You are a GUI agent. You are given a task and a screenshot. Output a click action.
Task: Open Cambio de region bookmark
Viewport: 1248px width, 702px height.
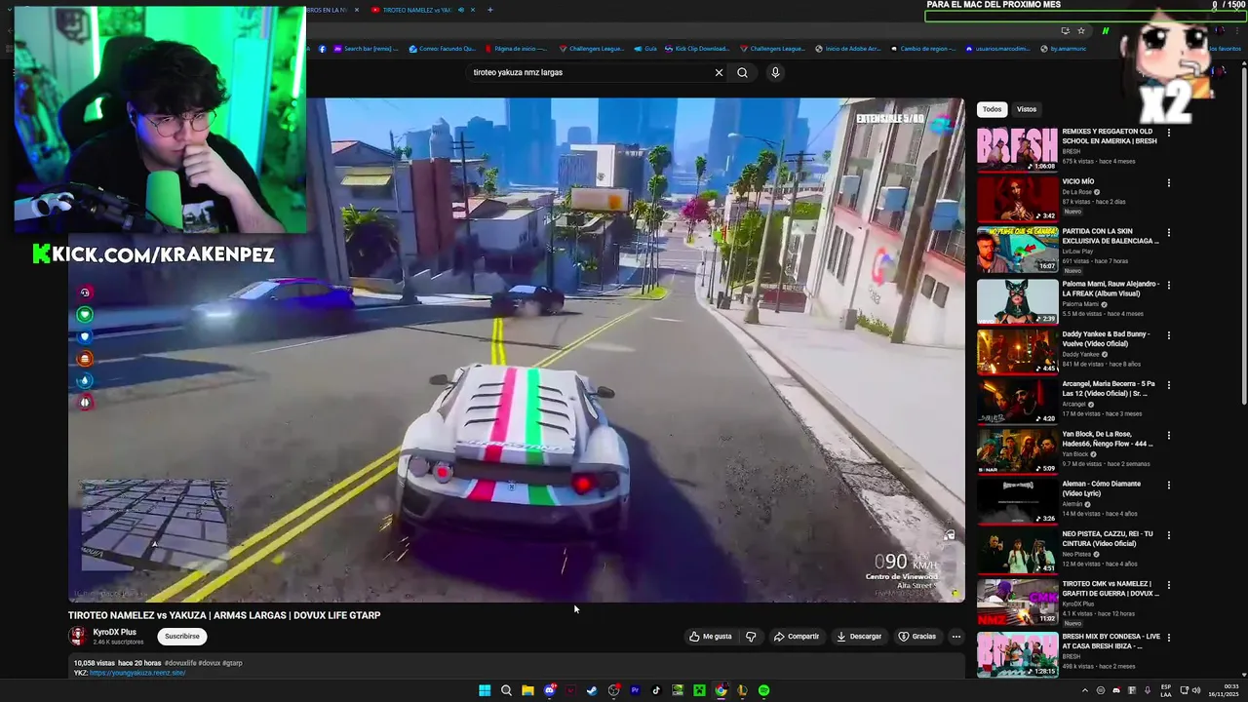[x=922, y=49]
